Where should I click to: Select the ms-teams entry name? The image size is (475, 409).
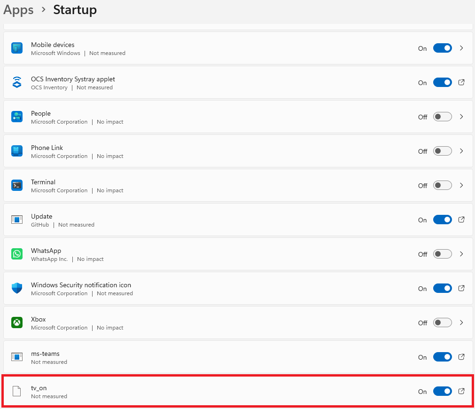(45, 354)
